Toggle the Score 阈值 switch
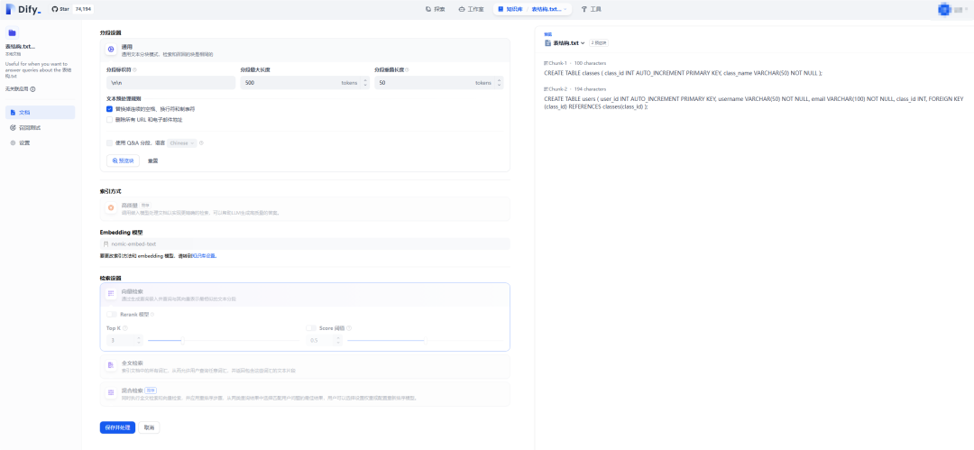Screen dimensions: 974x450 click(311, 328)
